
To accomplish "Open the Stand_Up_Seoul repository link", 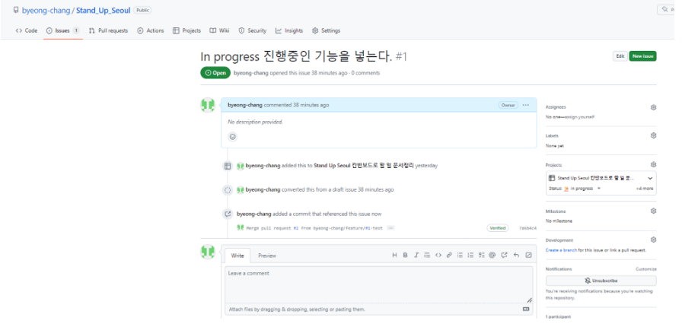I will click(103, 11).
